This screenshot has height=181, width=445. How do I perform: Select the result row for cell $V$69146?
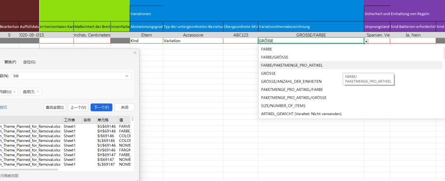(65, 150)
